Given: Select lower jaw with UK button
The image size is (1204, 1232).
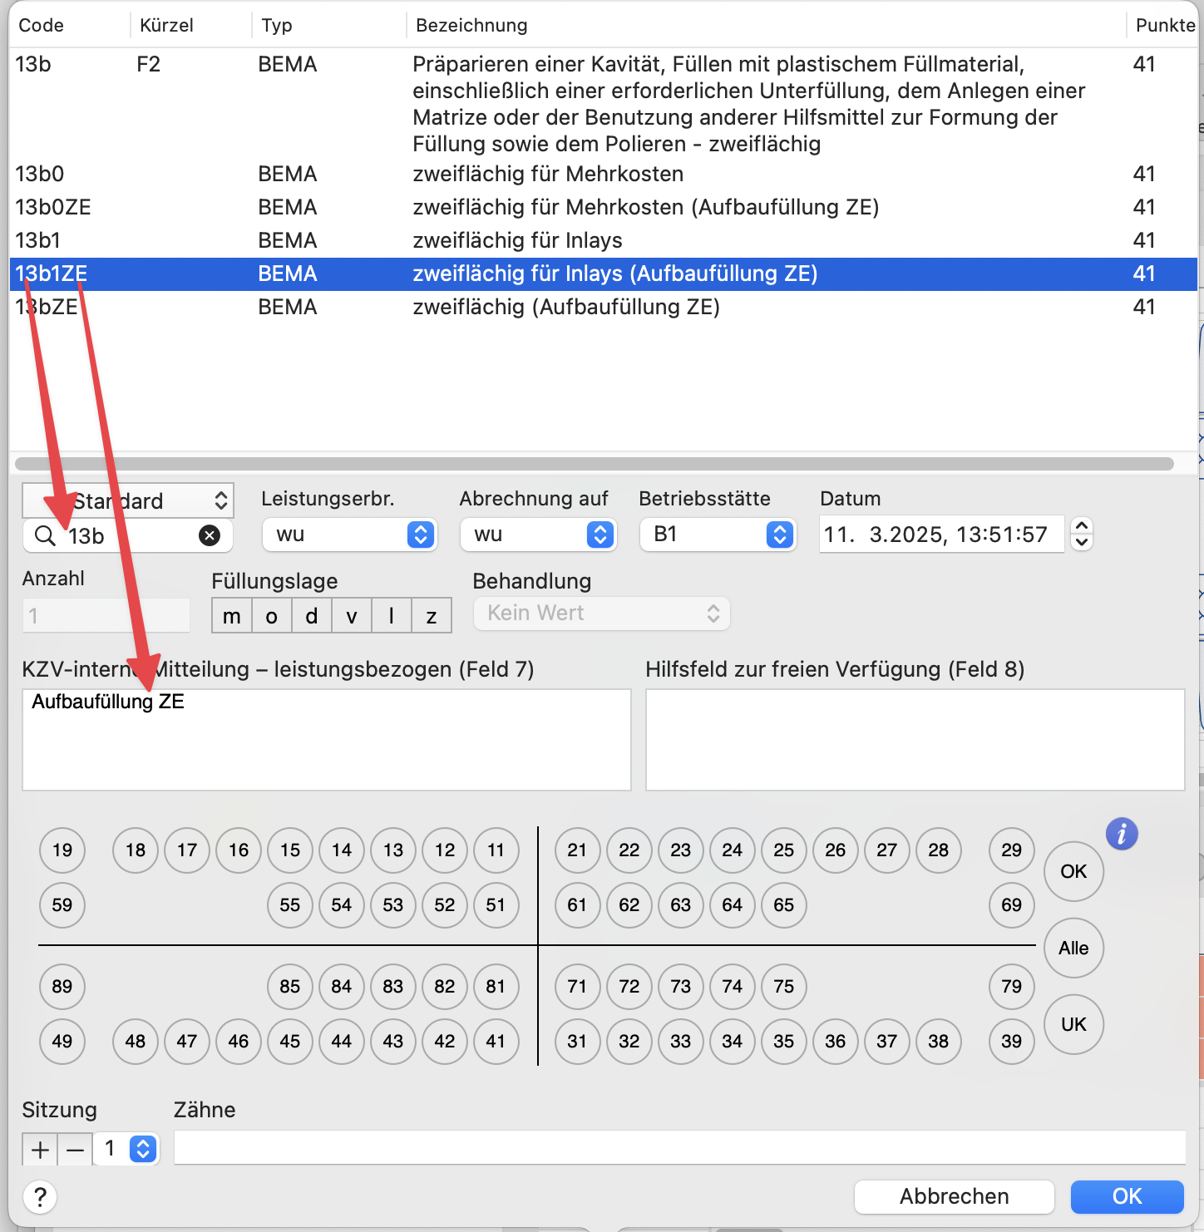Looking at the screenshot, I should tap(1073, 1024).
